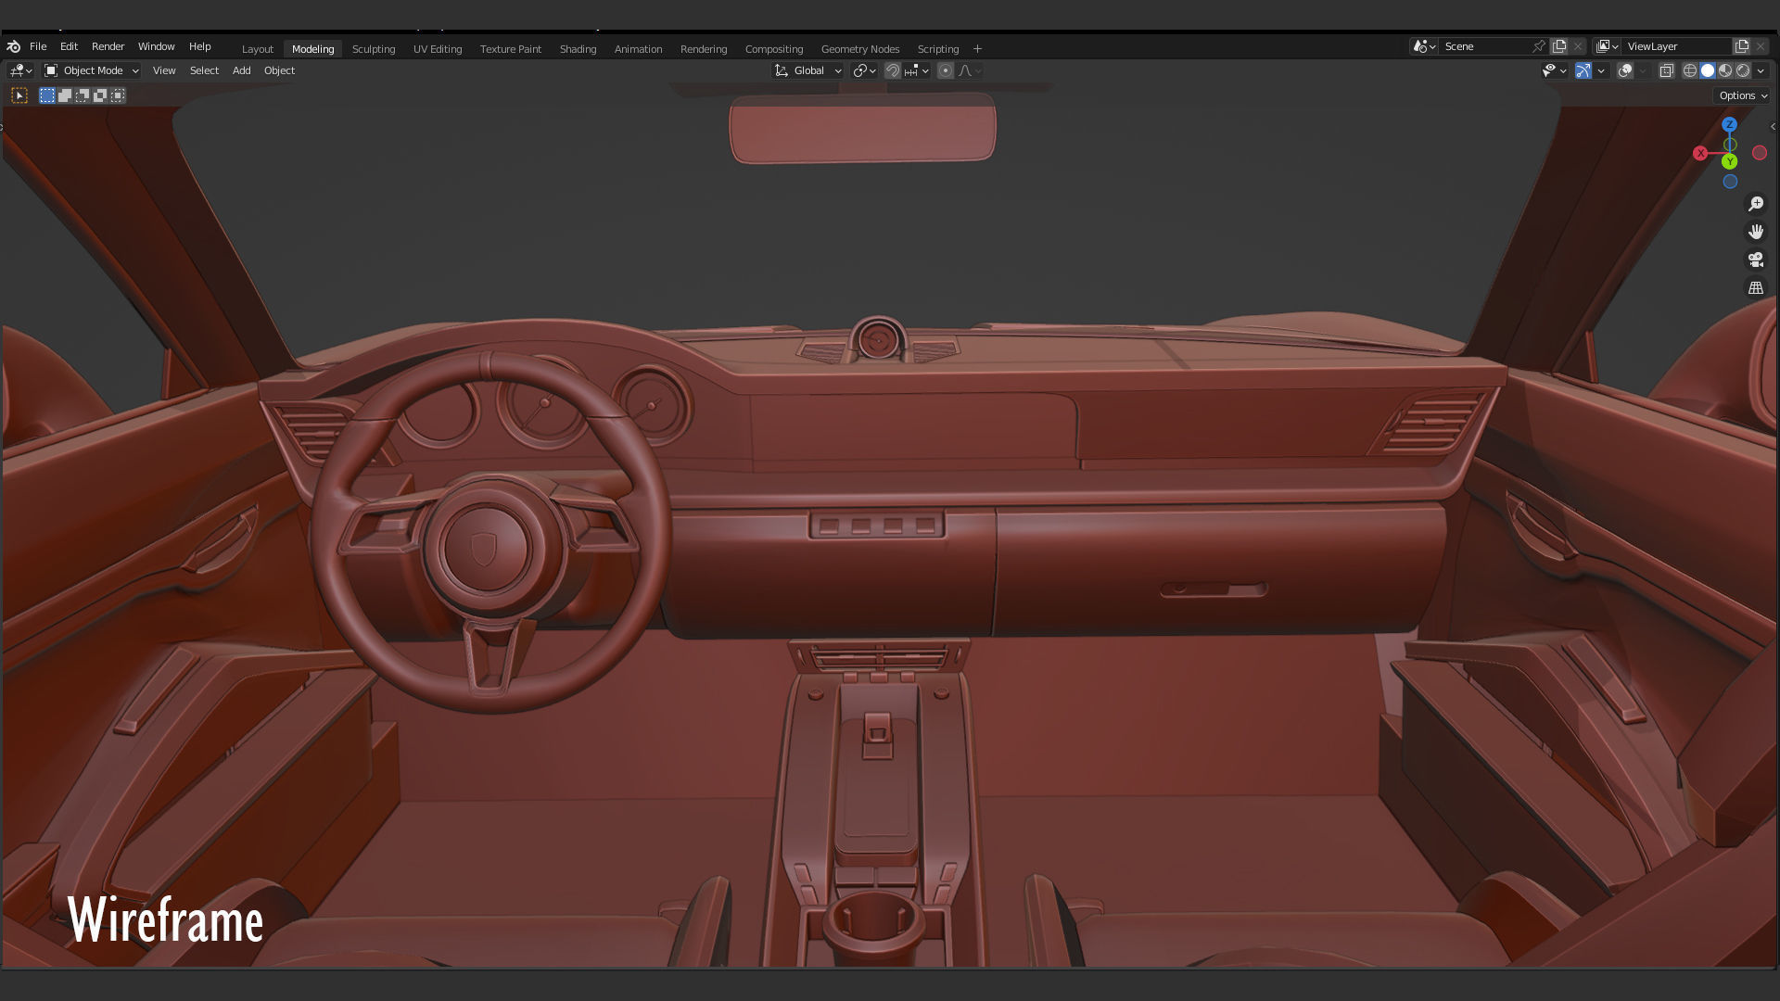Image resolution: width=1780 pixels, height=1001 pixels.
Task: Toggle X-ray mode
Action: (x=1667, y=70)
